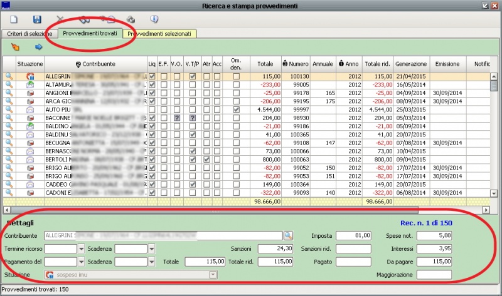
Task: Switch to the Provvedimenti selezionati tab
Action: coord(161,33)
